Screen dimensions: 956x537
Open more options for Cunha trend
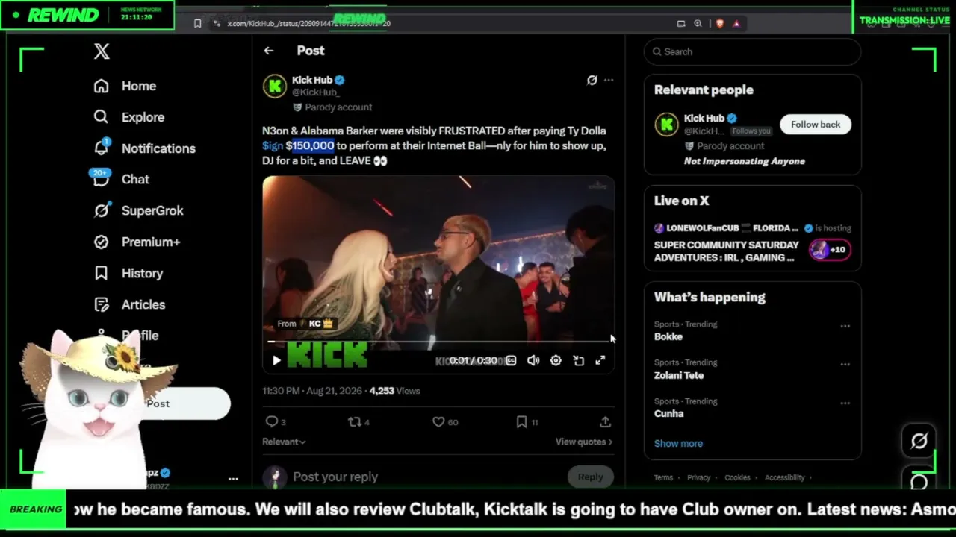point(845,403)
